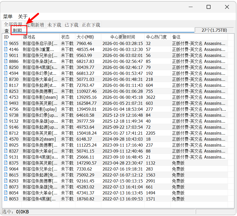Screen dimensions: 237x216
Task: Click popularity value 2205
Action: [150, 133]
